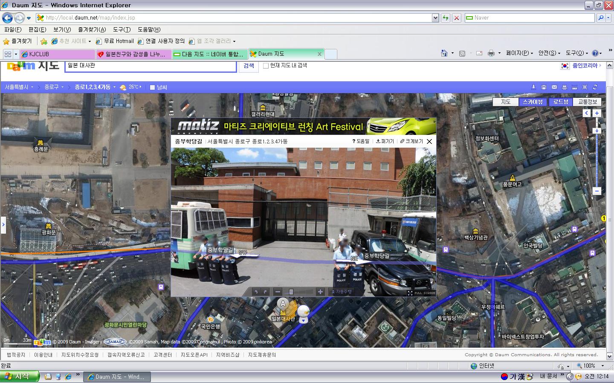
Task: Expand the 서울특별시 city dropdown
Action: point(19,87)
